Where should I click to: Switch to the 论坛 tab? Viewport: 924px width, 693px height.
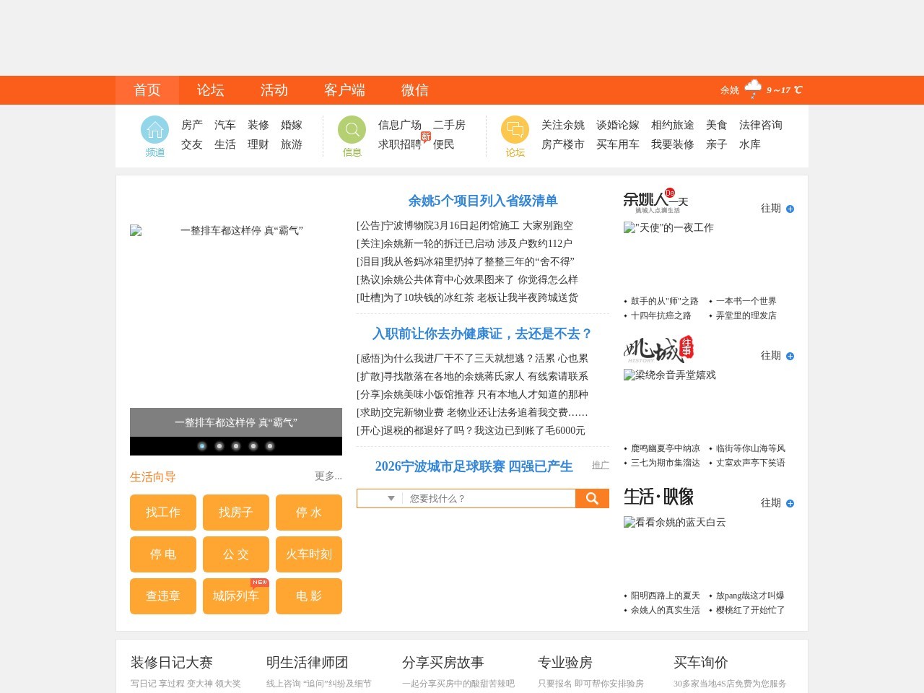pos(210,90)
